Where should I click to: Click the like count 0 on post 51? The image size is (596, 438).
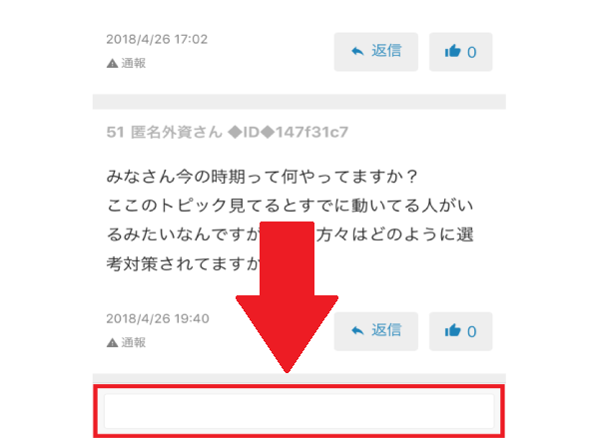[x=471, y=332]
